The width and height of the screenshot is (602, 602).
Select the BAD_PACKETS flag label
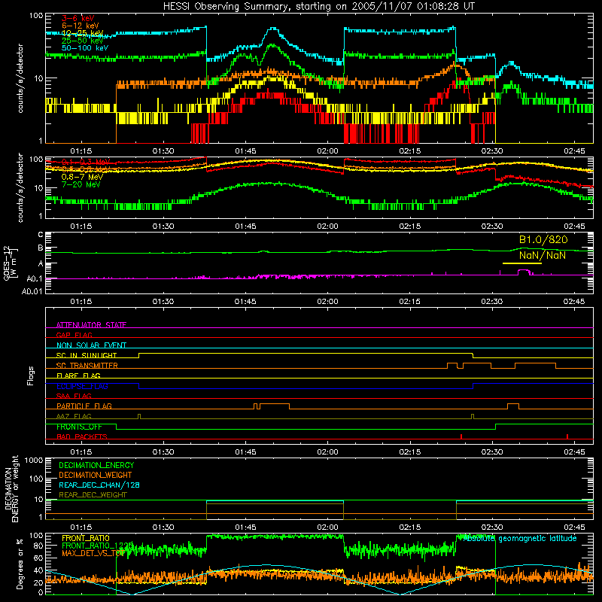(x=82, y=437)
